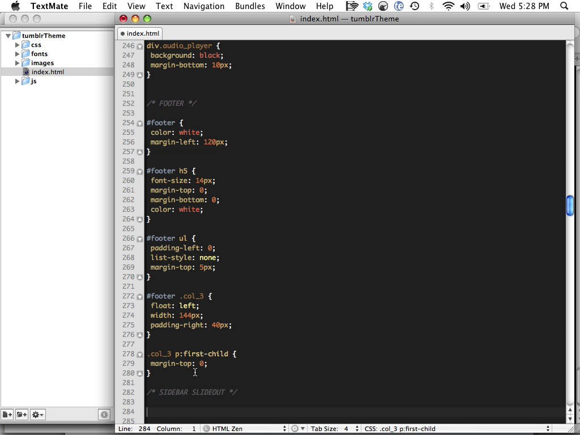580x435 pixels.
Task: Click the new file button in drawer
Action: (x=7, y=415)
